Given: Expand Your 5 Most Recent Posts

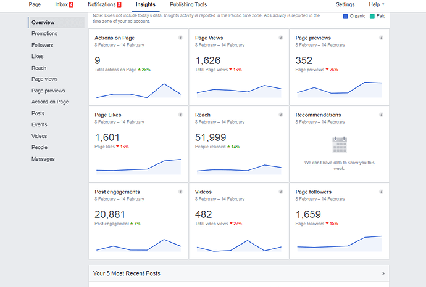Looking at the screenshot, I should click(x=383, y=273).
